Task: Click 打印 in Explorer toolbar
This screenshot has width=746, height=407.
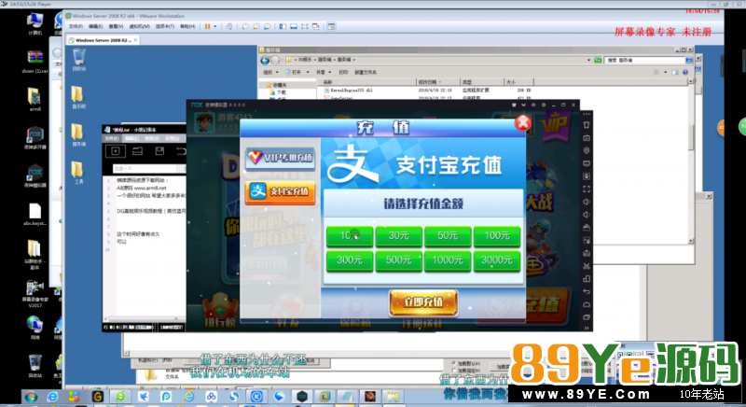Action: [x=343, y=73]
